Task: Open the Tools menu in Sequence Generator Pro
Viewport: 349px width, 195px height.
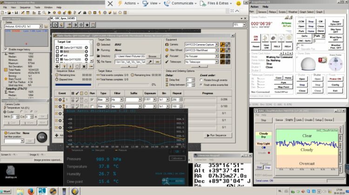Action: [37, 7]
